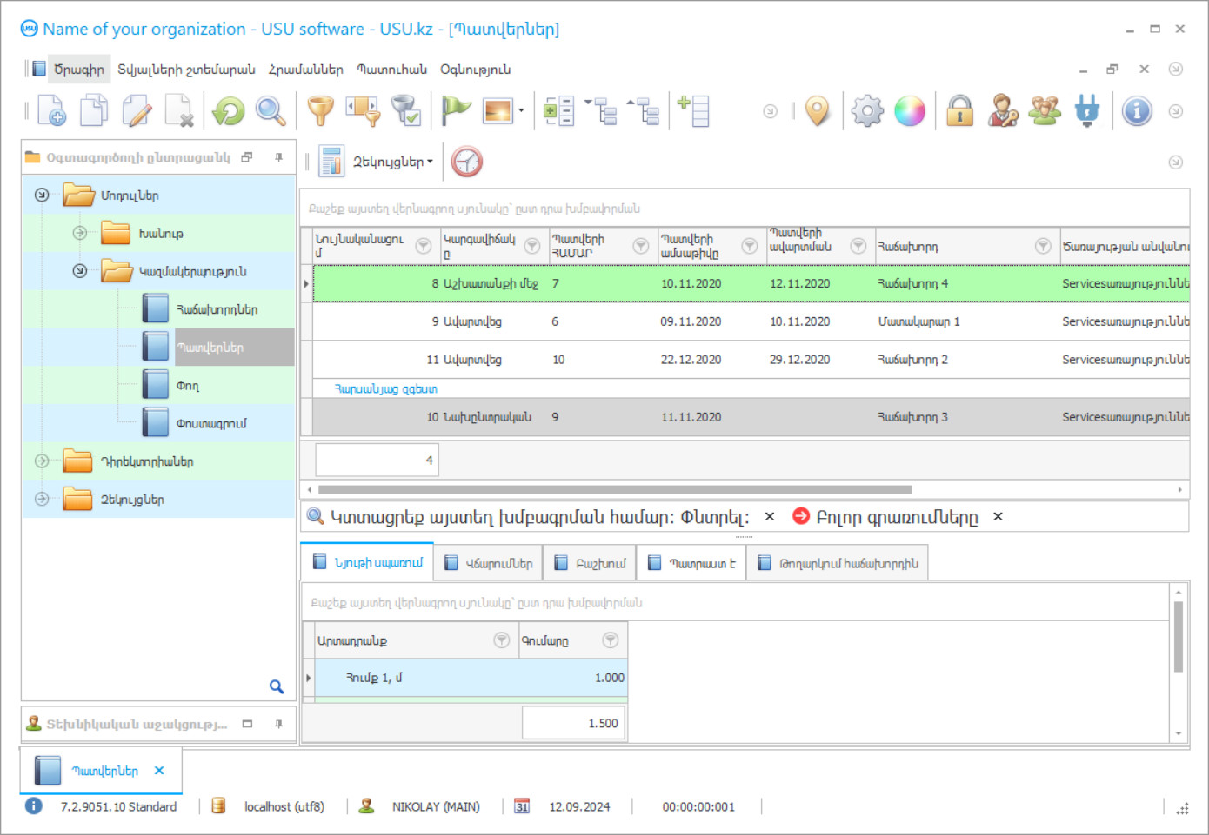Open the map location pin icon

click(x=817, y=111)
